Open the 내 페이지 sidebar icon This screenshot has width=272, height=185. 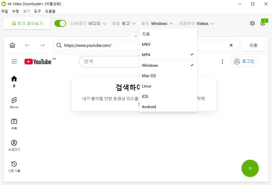click(x=14, y=145)
